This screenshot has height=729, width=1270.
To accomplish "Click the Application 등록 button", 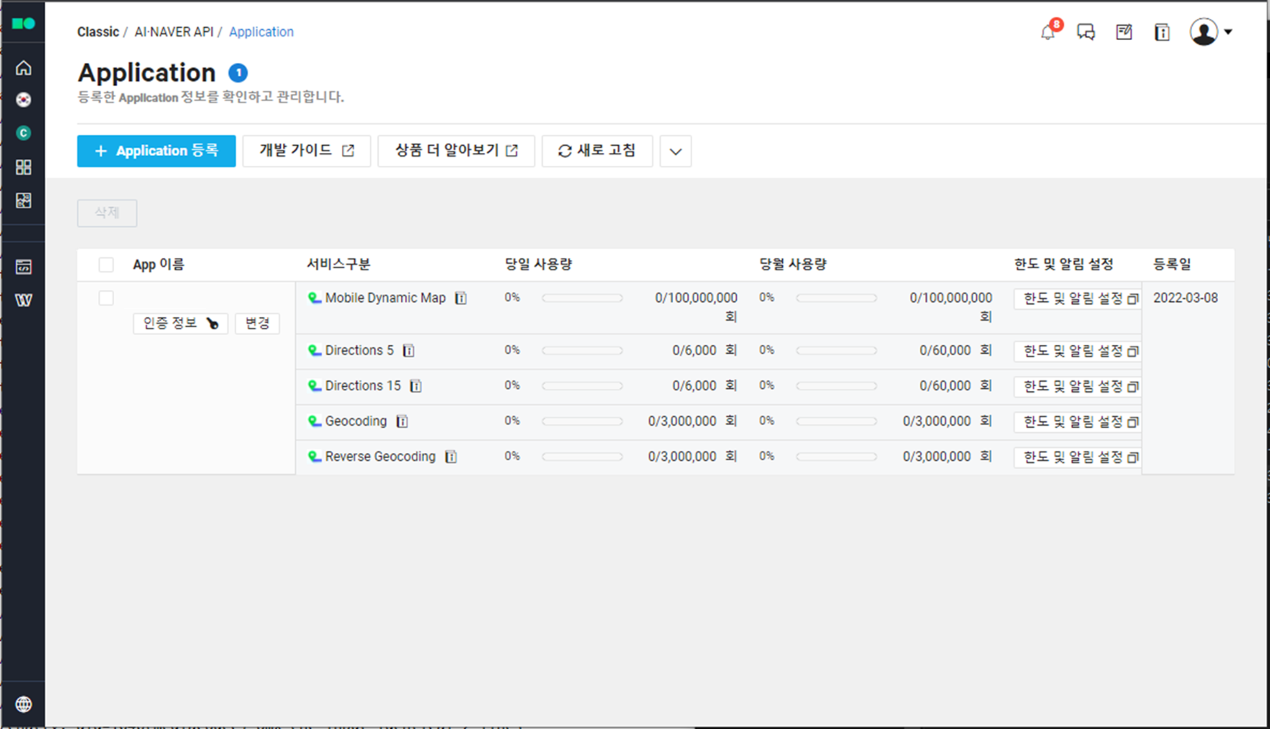I will coord(156,151).
